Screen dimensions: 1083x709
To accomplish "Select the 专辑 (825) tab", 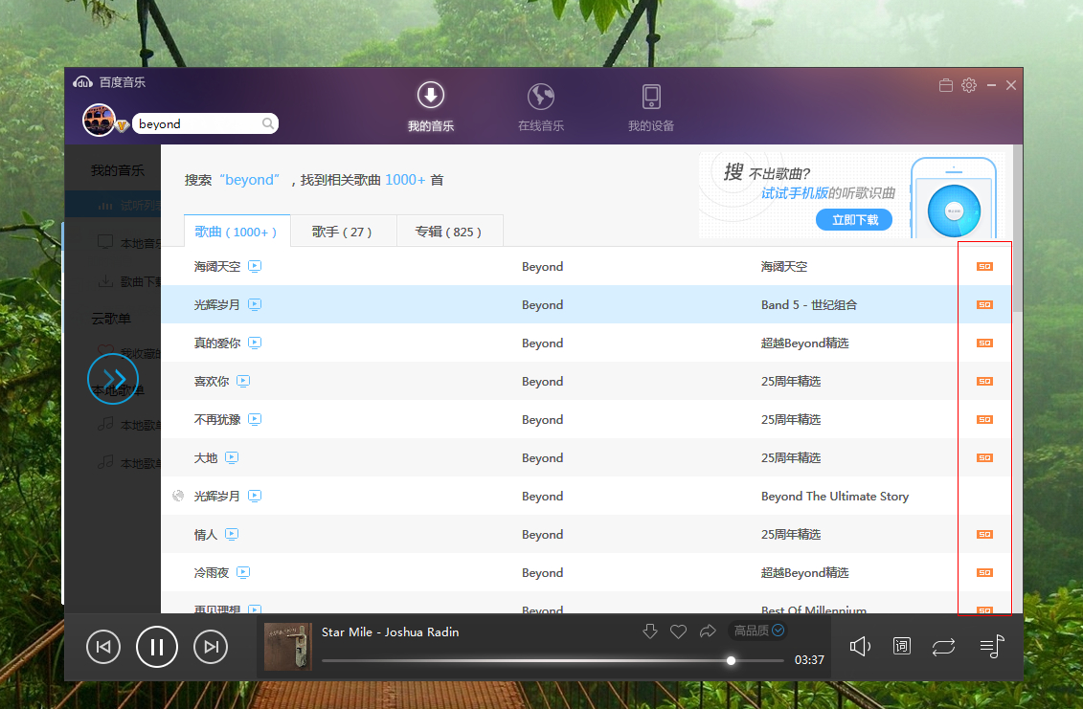I will [450, 232].
